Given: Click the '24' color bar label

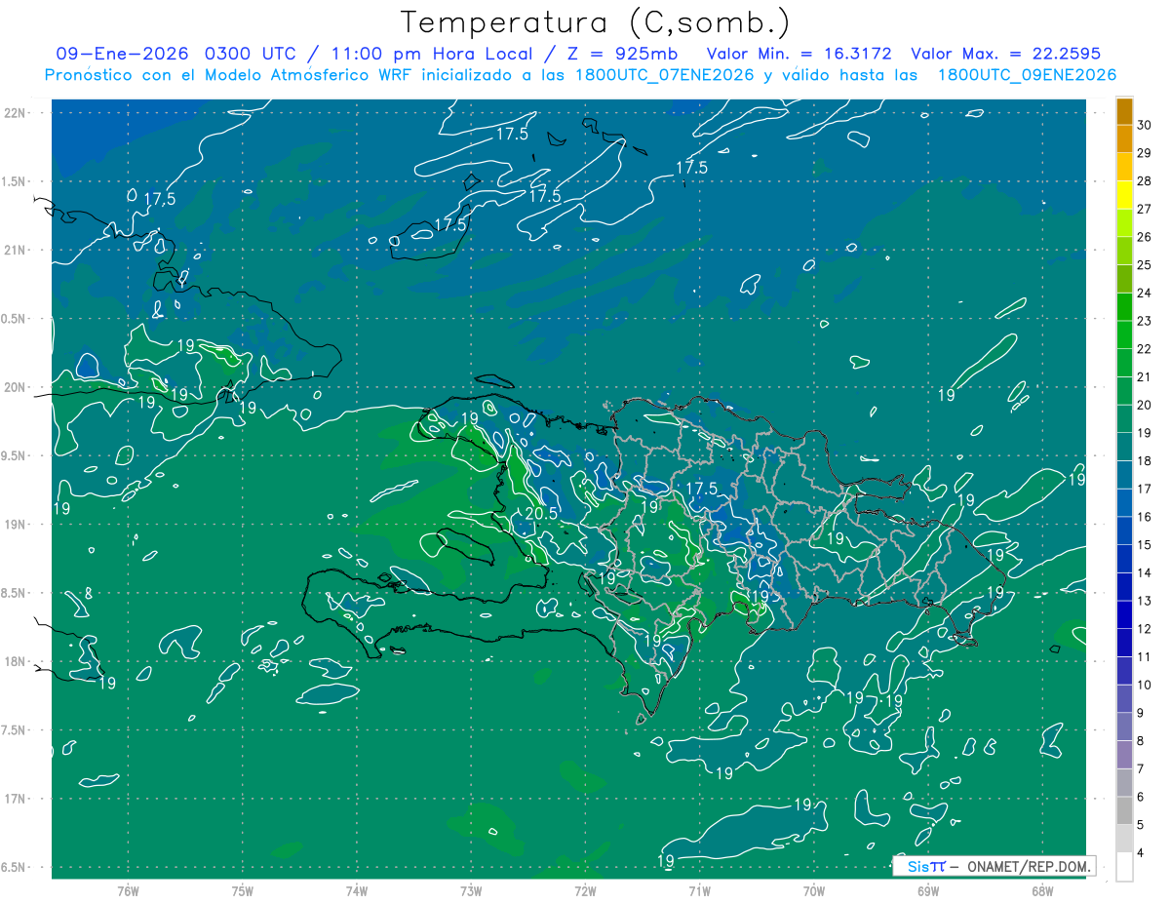Looking at the screenshot, I should [1145, 293].
